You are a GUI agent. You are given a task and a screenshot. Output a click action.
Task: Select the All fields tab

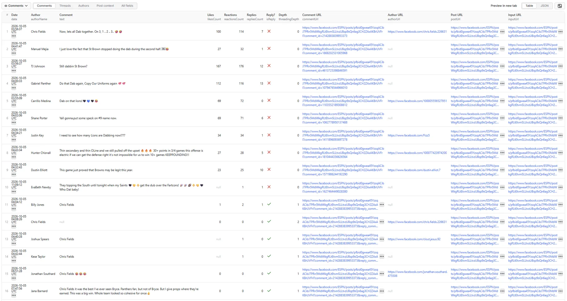(x=127, y=6)
